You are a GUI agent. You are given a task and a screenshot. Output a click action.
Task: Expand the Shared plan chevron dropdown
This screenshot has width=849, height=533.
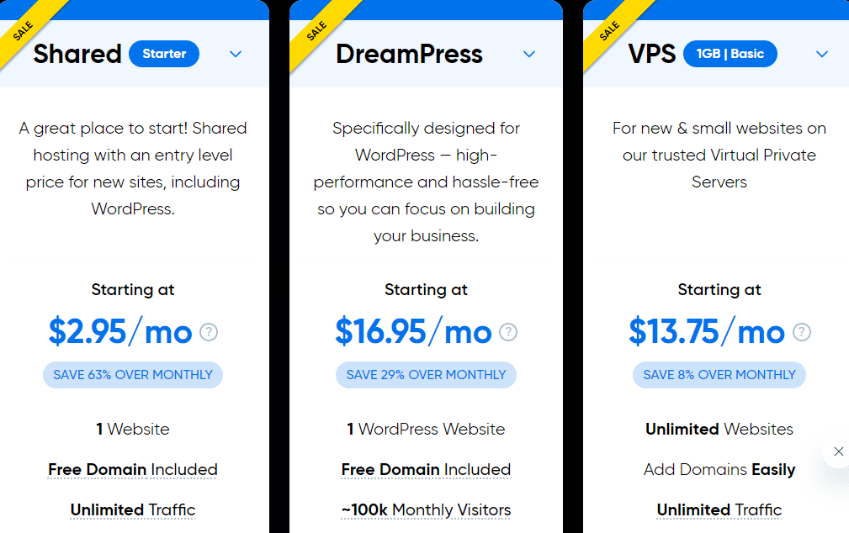[236, 55]
